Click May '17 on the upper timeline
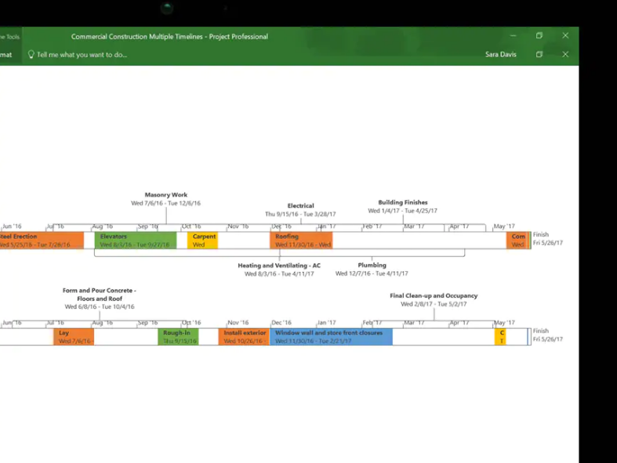 (504, 226)
